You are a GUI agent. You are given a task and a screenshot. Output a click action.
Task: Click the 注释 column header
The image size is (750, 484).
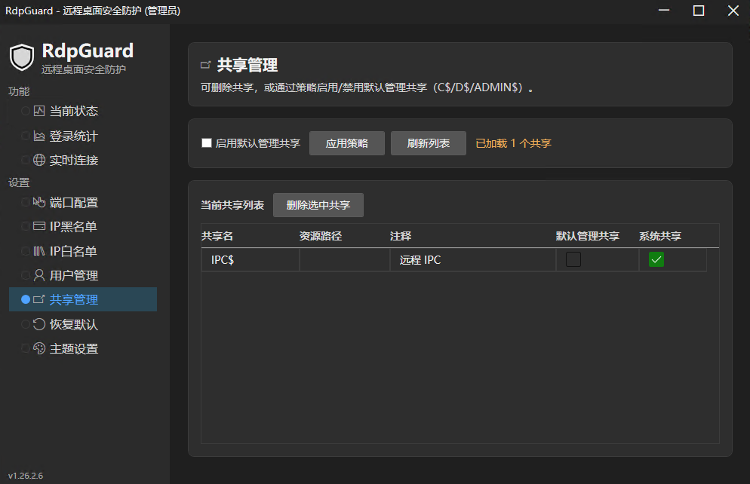[x=401, y=236]
